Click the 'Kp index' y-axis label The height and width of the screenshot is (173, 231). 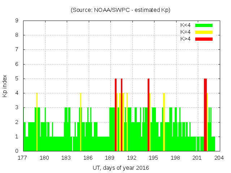pyautogui.click(x=5, y=86)
